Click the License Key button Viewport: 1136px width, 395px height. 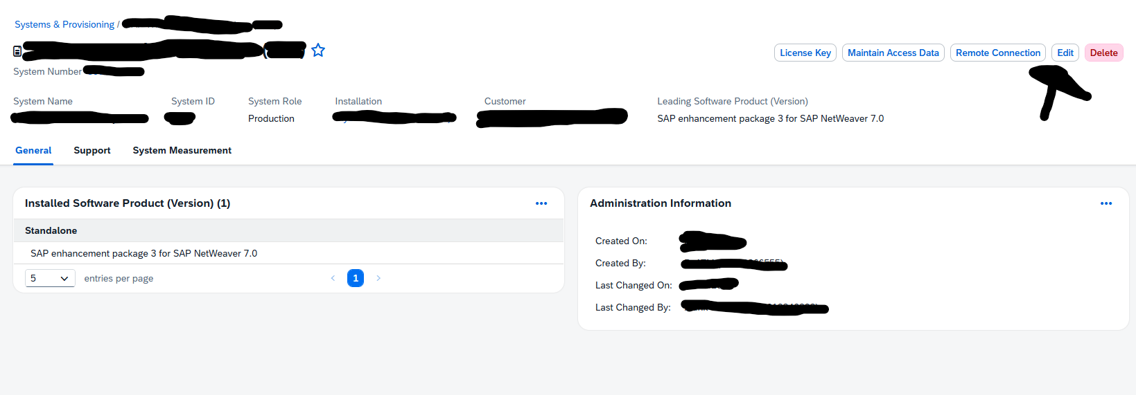click(x=805, y=53)
